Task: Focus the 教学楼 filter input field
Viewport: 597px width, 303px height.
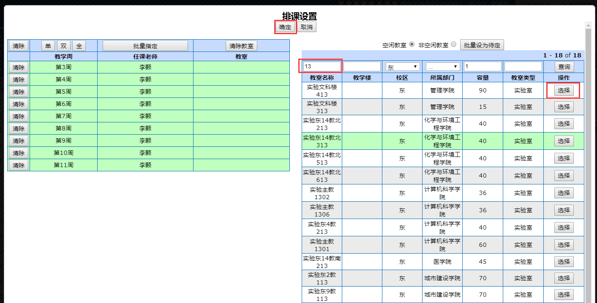Action: [x=362, y=66]
